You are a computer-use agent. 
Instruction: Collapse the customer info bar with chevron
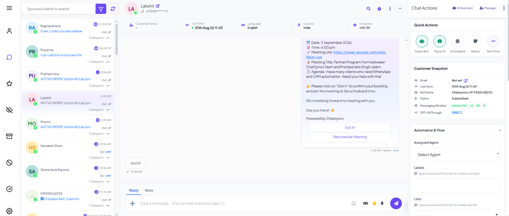400,8
